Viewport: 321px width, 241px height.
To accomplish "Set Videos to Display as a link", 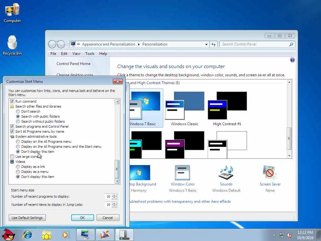I will 18,167.
